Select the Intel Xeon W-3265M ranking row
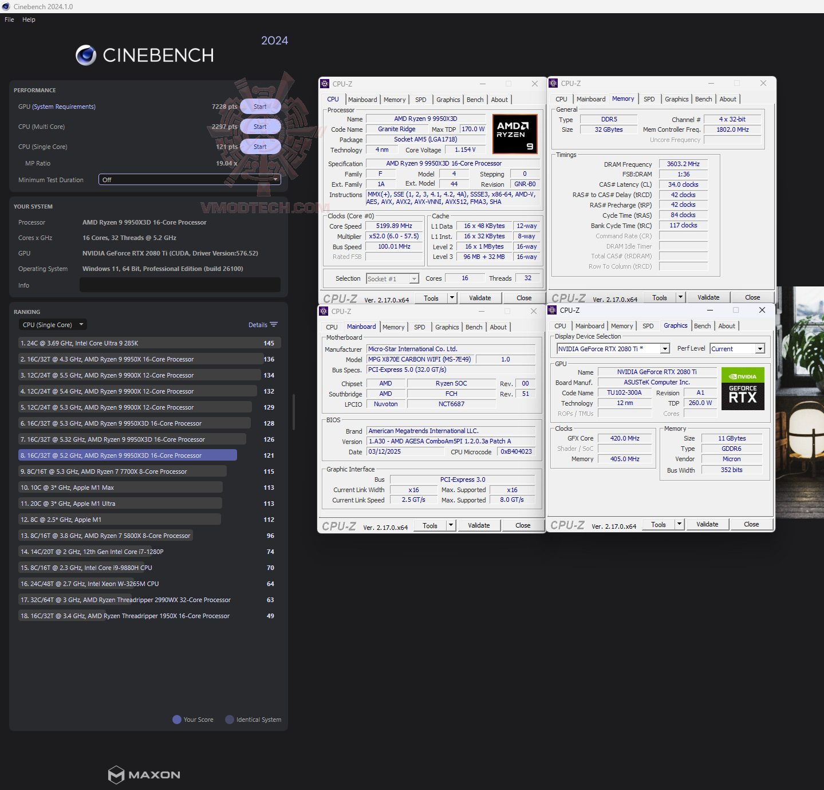This screenshot has width=824, height=790. (149, 584)
